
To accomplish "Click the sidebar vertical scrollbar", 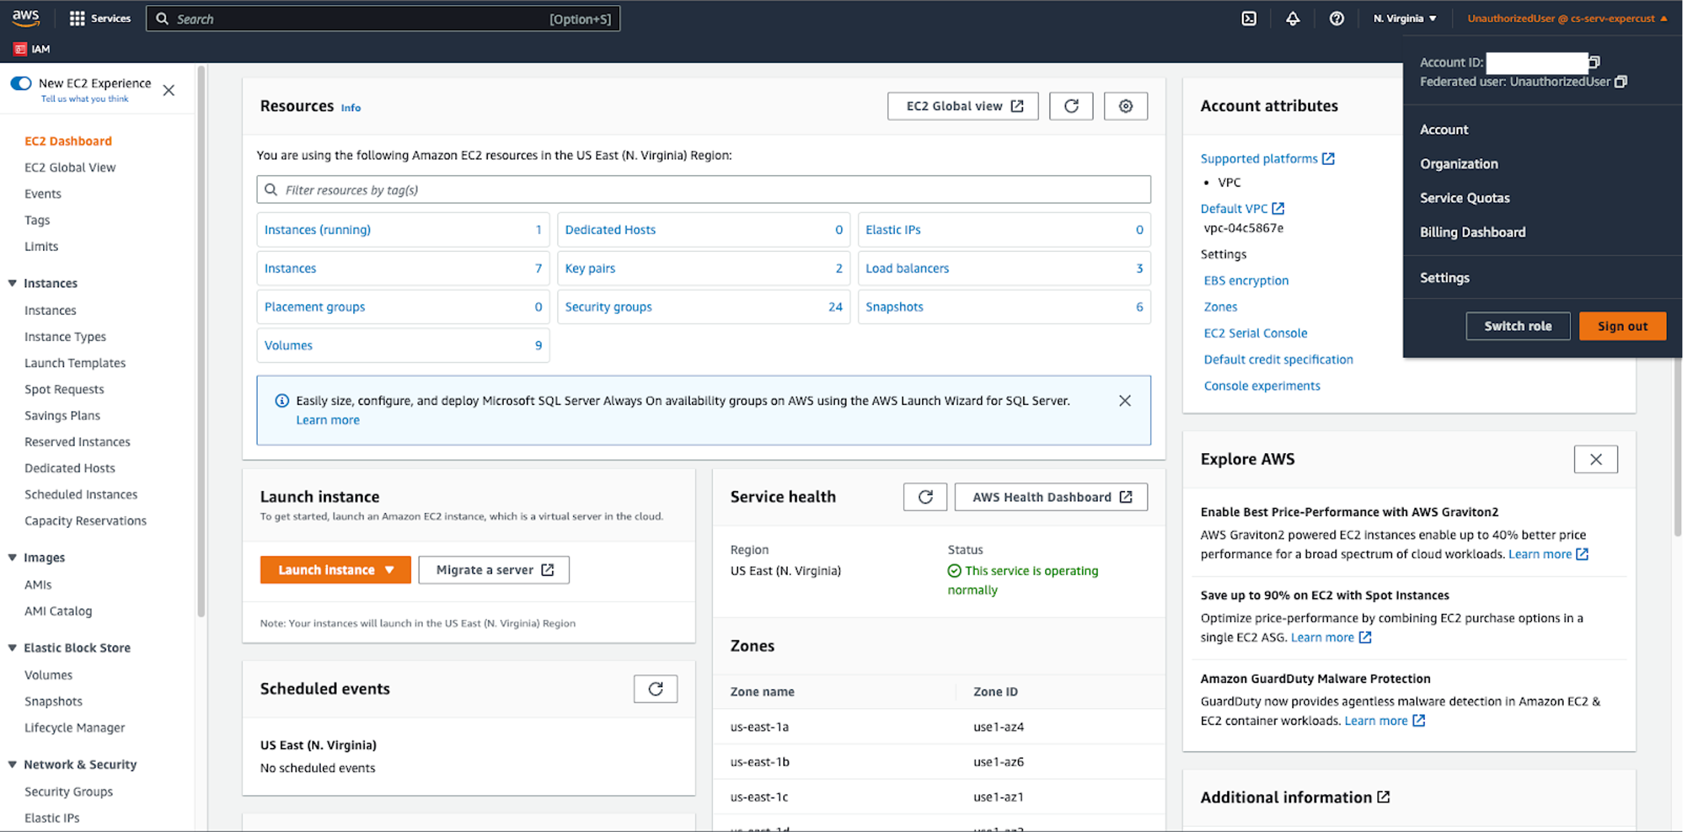I will (201, 340).
